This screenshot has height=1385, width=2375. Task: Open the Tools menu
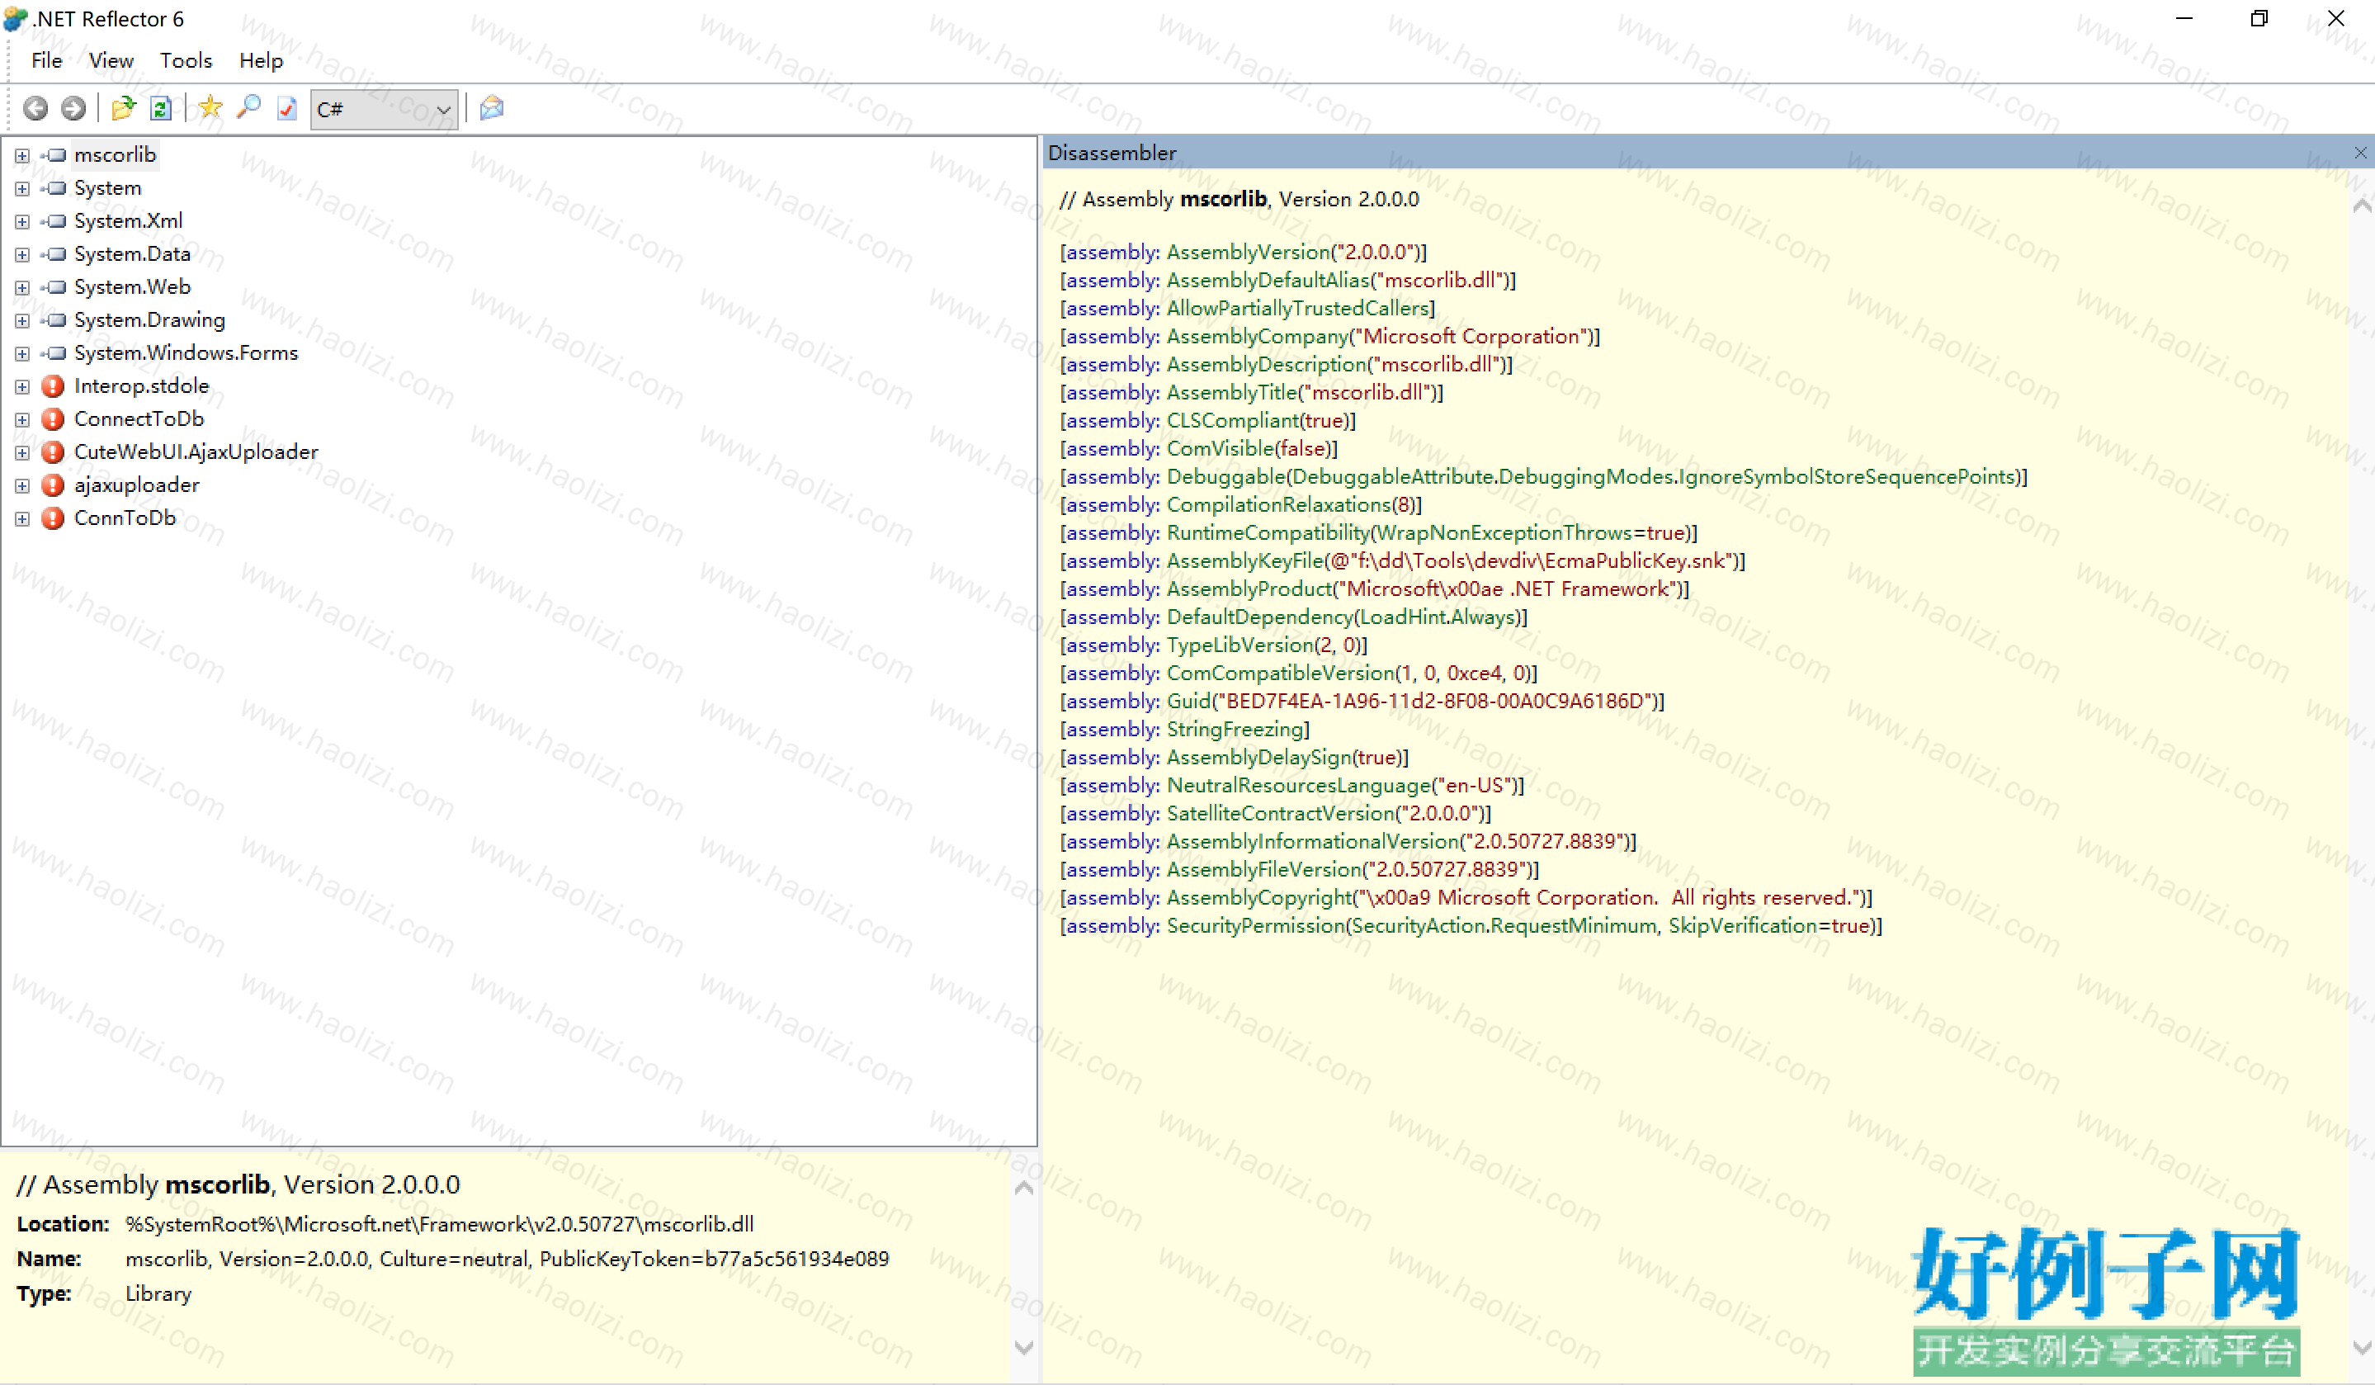186,60
